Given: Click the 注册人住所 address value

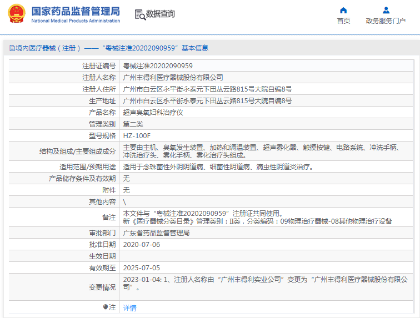Looking at the screenshot, I should pos(207,89).
